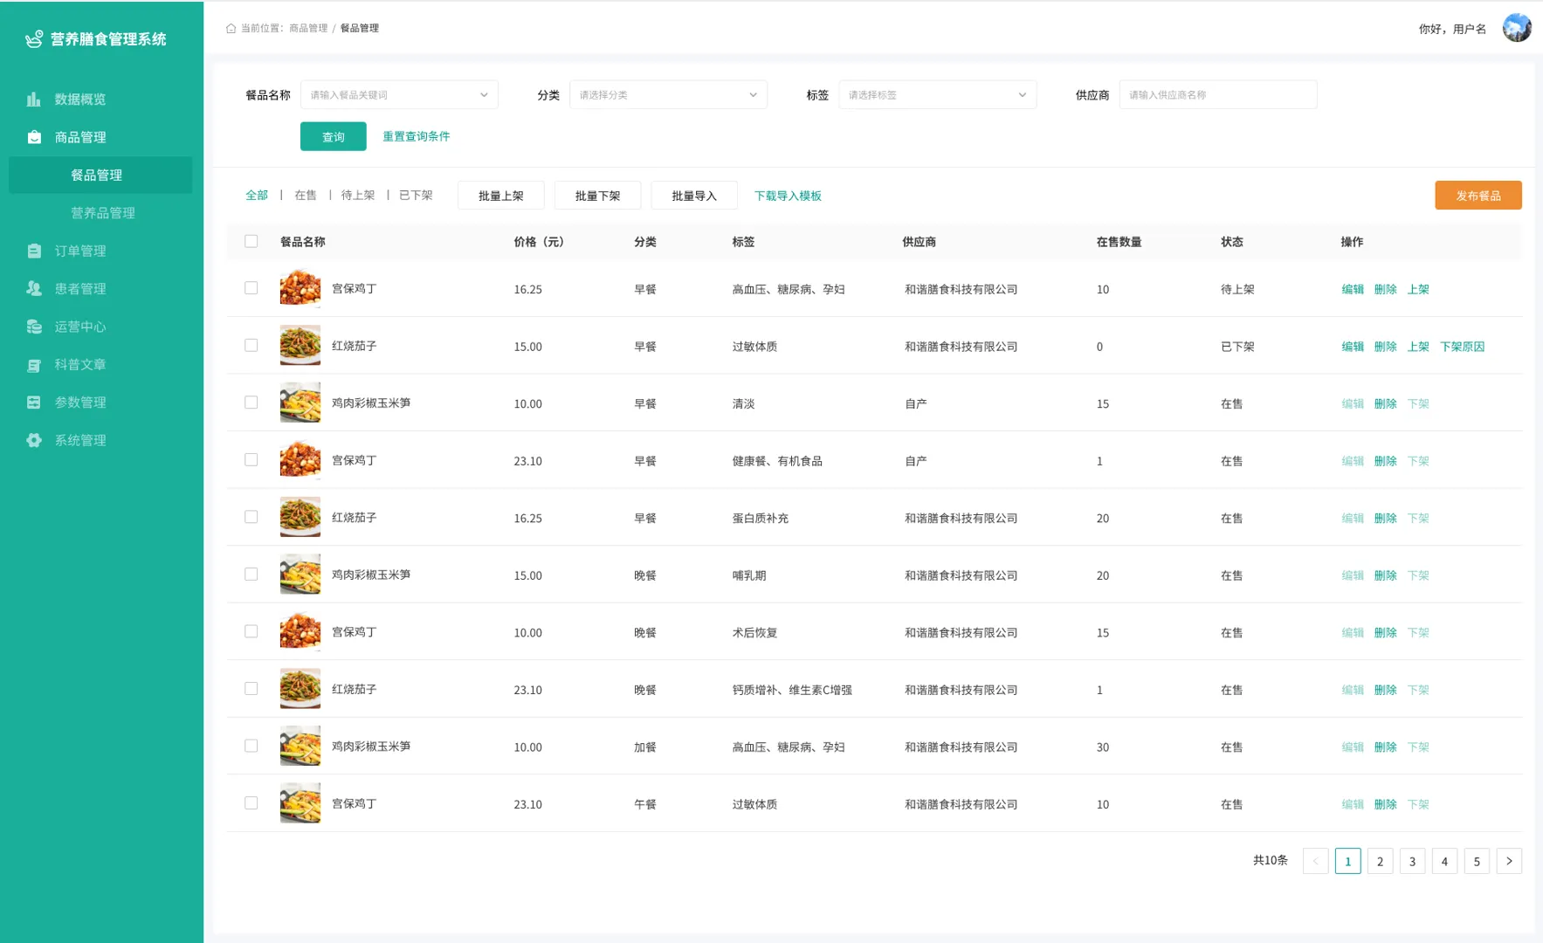Go to page 5 in pagination
This screenshot has width=1543, height=943.
pos(1477,861)
